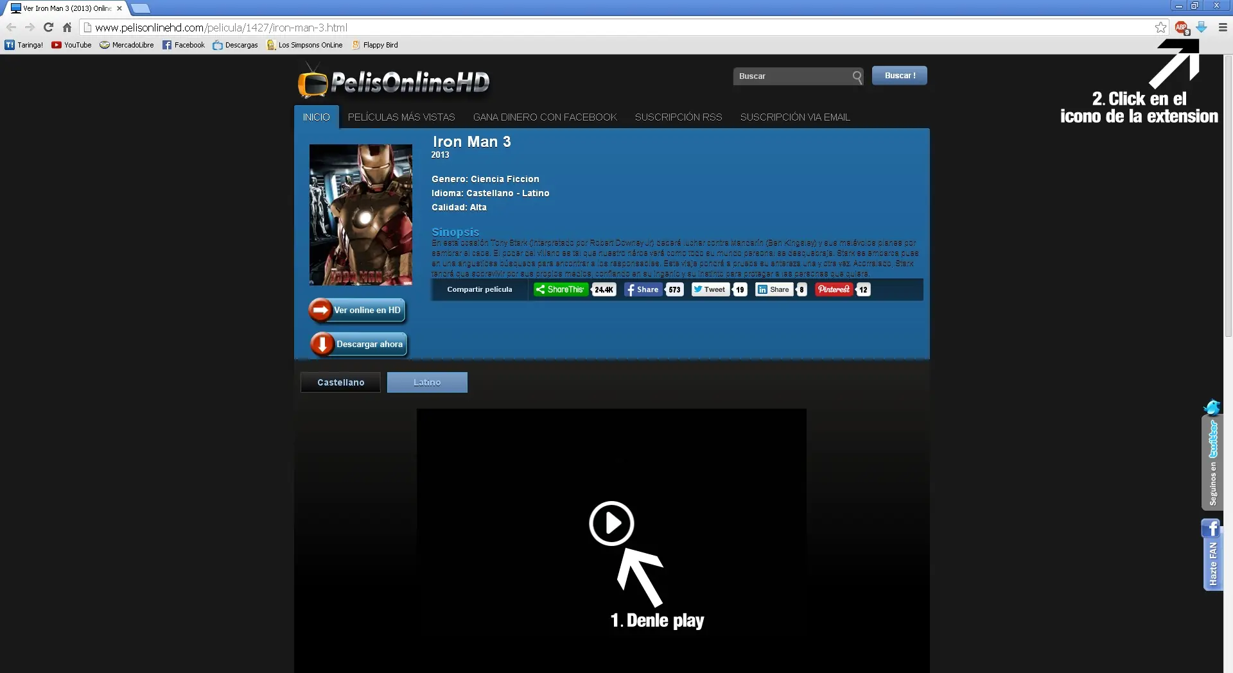Open GANA DINERO CON FACEBOOK menu item
1233x673 pixels.
545,117
